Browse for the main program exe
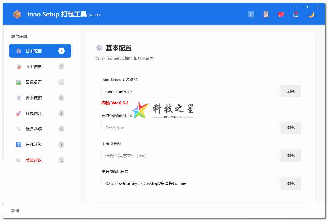 pyautogui.click(x=291, y=155)
